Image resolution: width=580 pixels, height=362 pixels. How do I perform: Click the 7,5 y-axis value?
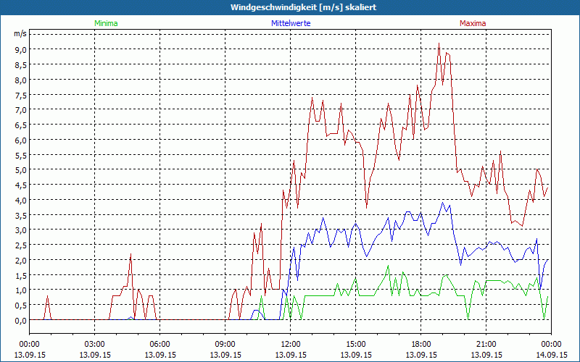click(x=21, y=95)
